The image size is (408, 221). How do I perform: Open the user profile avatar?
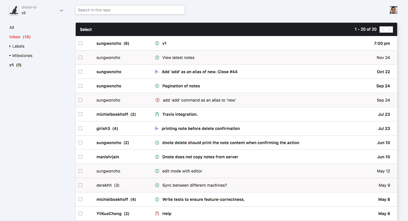393,10
